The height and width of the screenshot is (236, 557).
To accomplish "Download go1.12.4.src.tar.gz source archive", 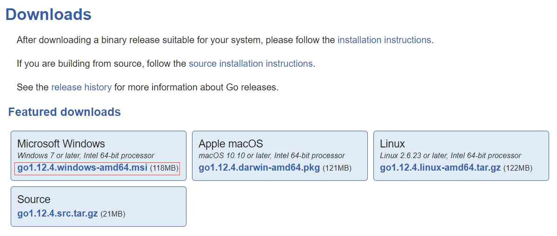I will click(58, 214).
